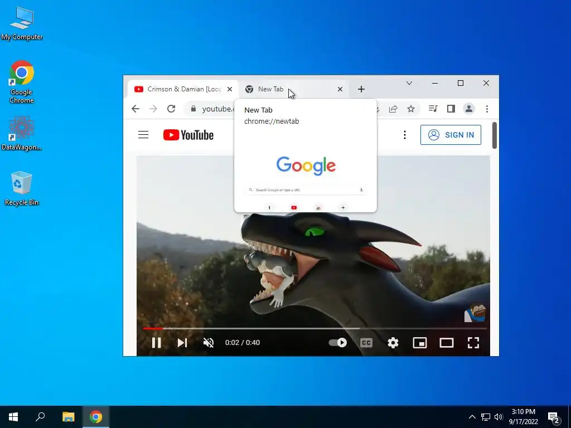The height and width of the screenshot is (428, 571).
Task: Click the SIGN IN button
Action: pyautogui.click(x=451, y=135)
